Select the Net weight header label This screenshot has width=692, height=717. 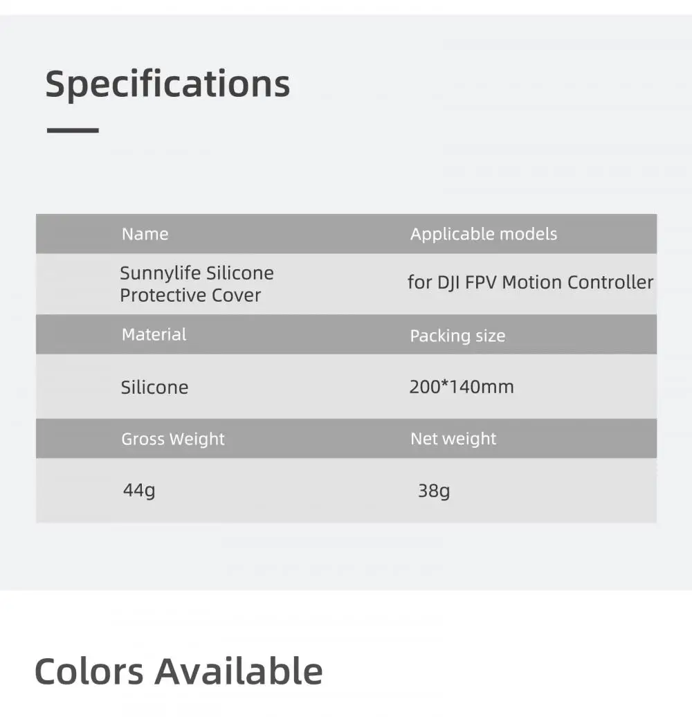click(x=453, y=439)
